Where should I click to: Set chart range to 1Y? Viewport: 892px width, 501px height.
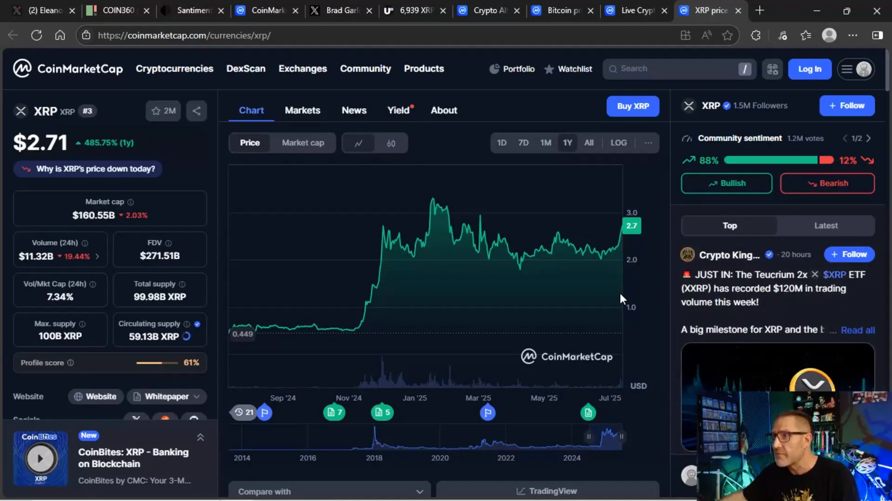(x=567, y=143)
